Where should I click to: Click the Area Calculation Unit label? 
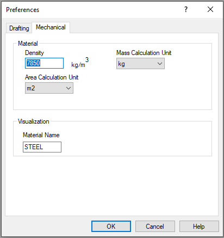(x=52, y=77)
